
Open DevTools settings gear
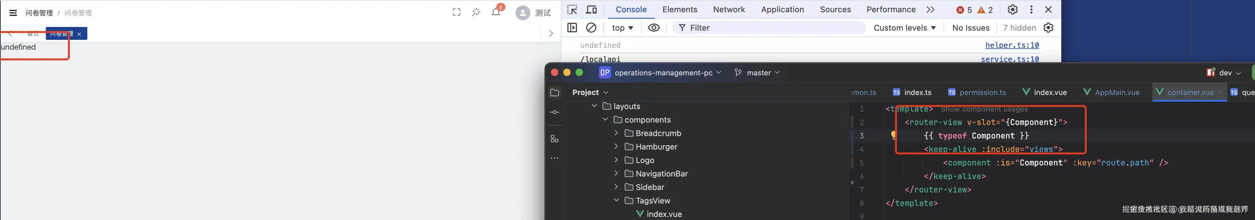[1012, 10]
